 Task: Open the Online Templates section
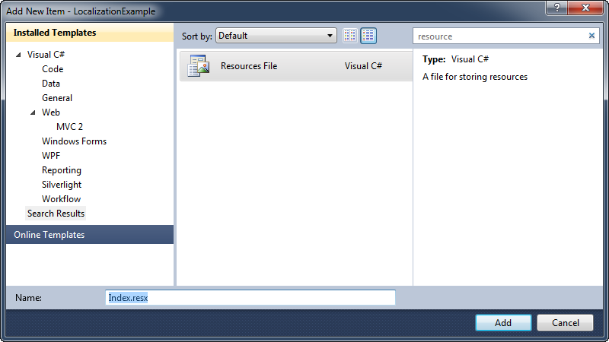(x=90, y=235)
